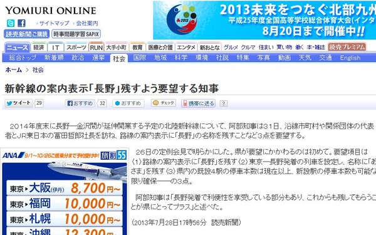Go to 写真 in news submenu
The width and height of the screenshot is (376, 235).
coord(263,58)
